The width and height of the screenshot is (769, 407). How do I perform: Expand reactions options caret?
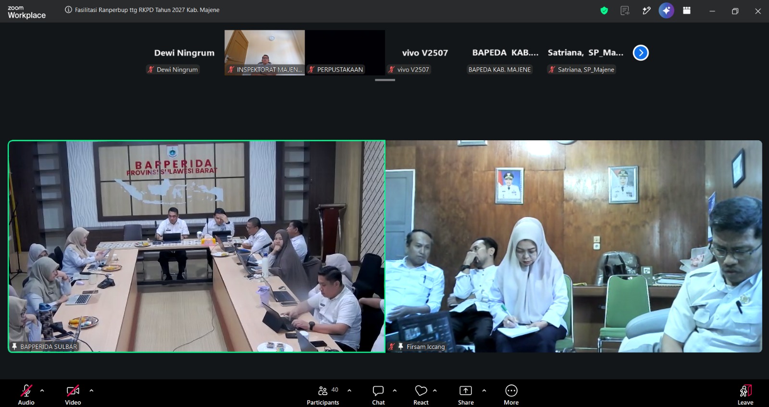[x=435, y=390]
